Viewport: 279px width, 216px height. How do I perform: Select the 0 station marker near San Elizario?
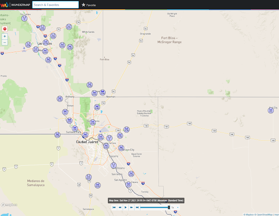(x=114, y=165)
